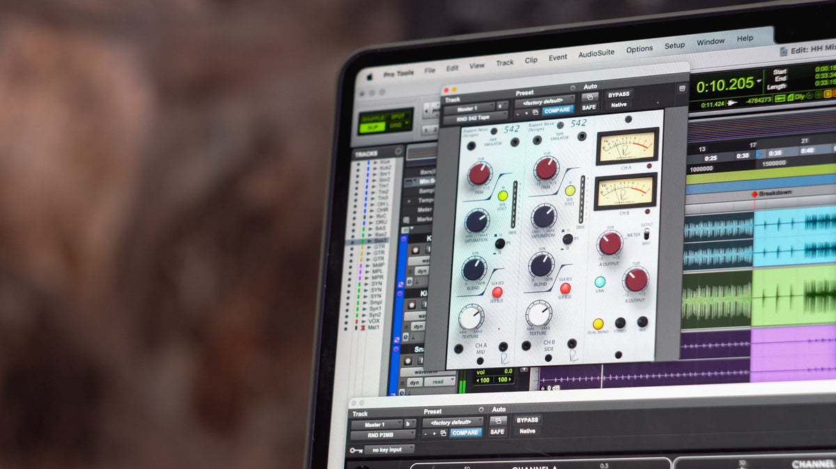
Task: Open the File menu
Action: click(x=430, y=70)
